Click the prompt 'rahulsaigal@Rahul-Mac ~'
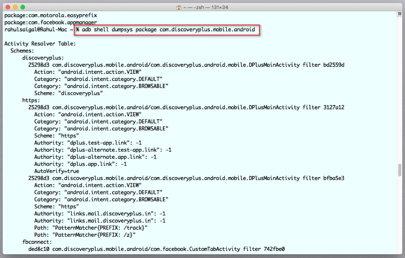This screenshot has width=405, height=258. [x=39, y=30]
